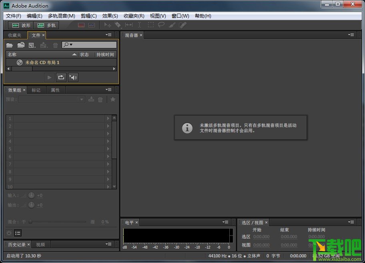Click the Files panel preview Play button
The image size is (365, 263).
(49, 78)
